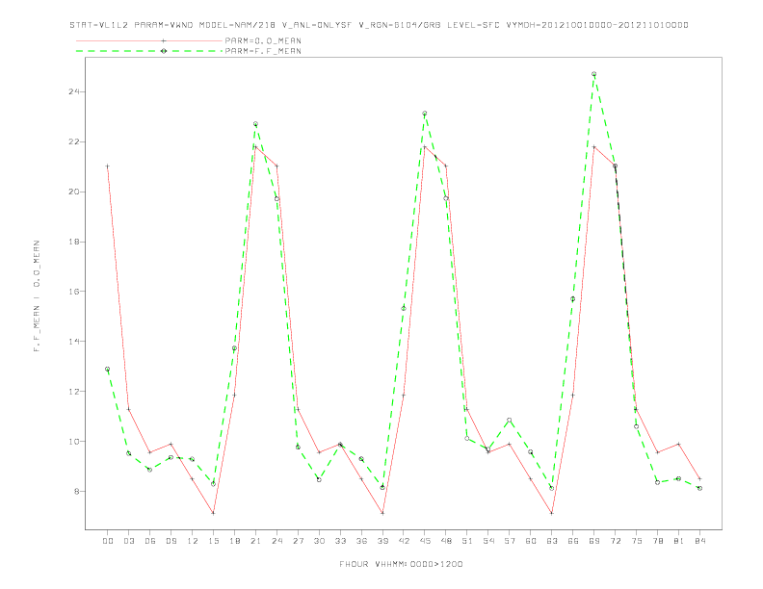Click x-axis tick label 66
Image resolution: width=763 pixels, height=589 pixels.
pos(573,541)
